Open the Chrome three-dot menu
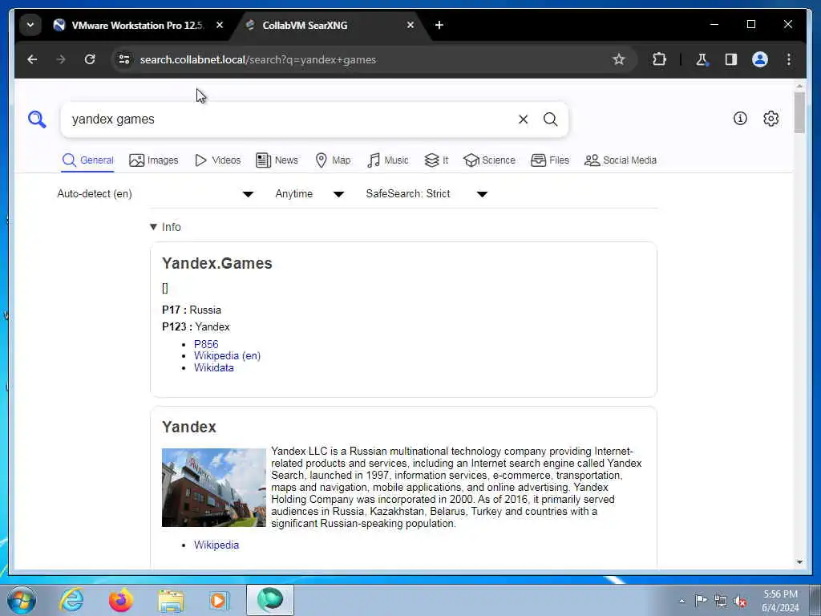Image resolution: width=821 pixels, height=616 pixels. click(x=789, y=59)
